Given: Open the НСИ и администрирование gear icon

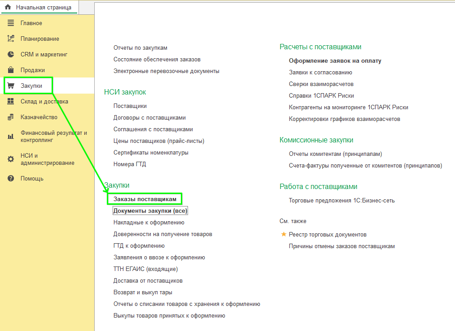Looking at the screenshot, I should (10, 159).
